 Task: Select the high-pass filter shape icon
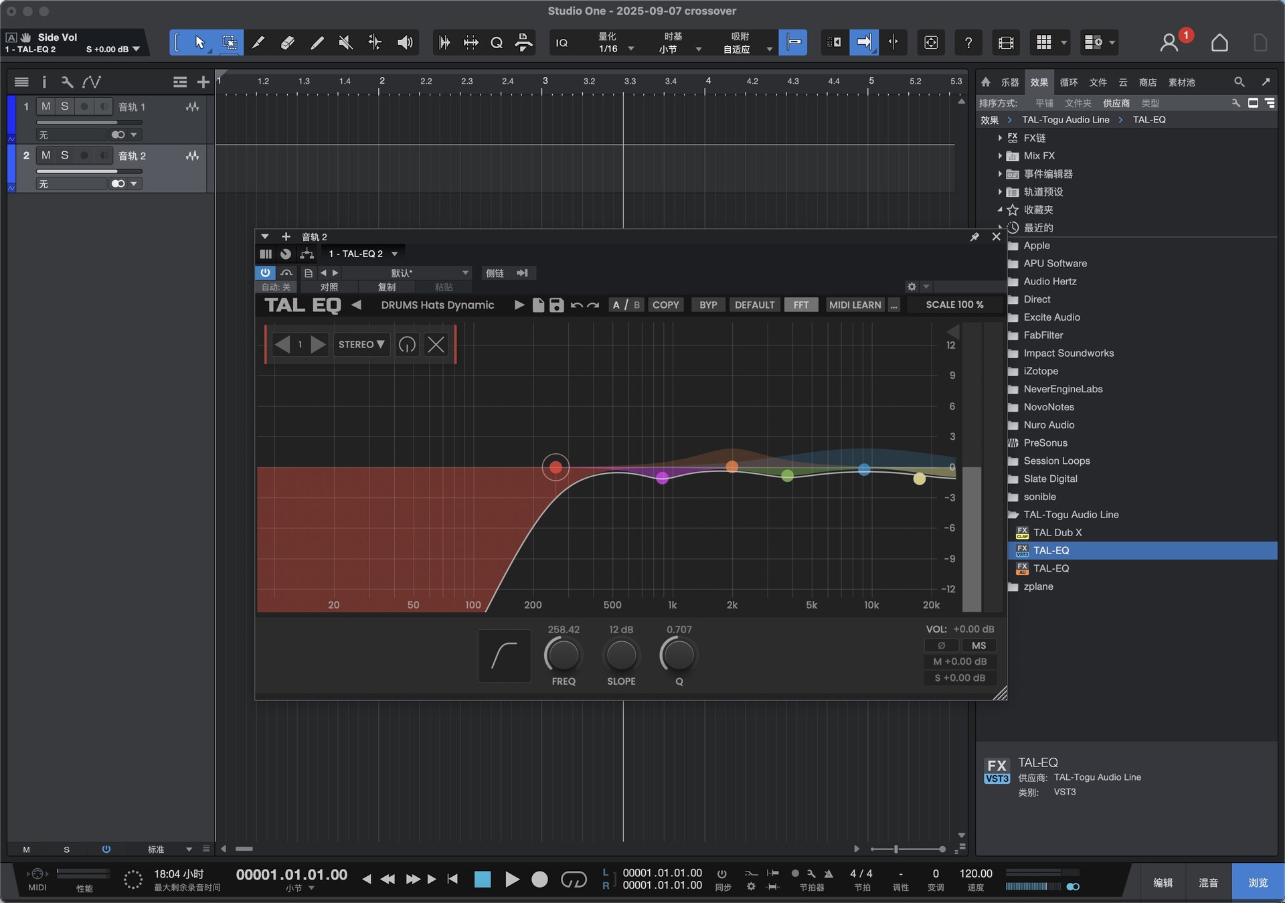(504, 655)
